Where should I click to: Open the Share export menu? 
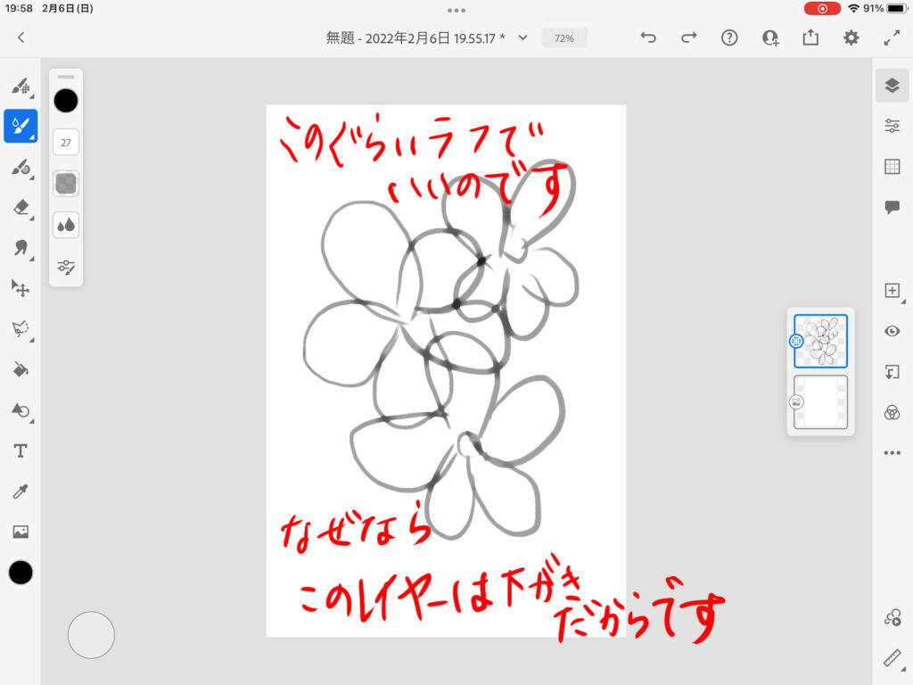pos(810,37)
